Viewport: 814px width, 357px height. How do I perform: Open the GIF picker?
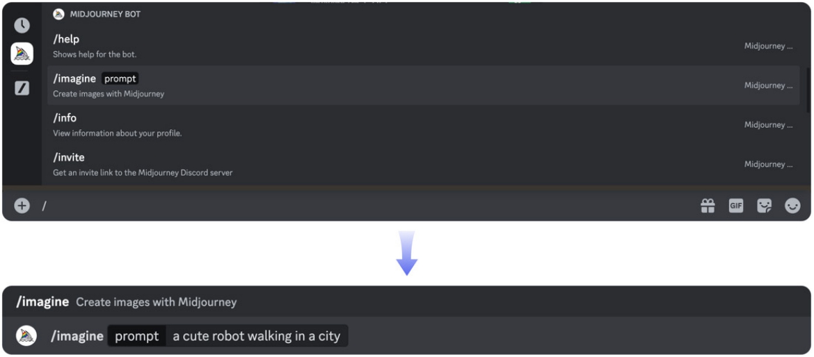click(736, 206)
